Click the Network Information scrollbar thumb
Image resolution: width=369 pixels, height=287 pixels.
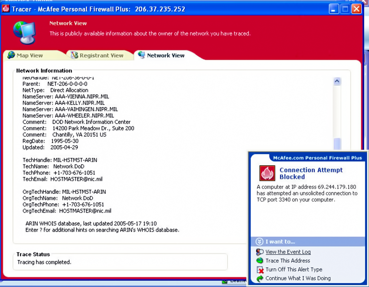click(337, 144)
